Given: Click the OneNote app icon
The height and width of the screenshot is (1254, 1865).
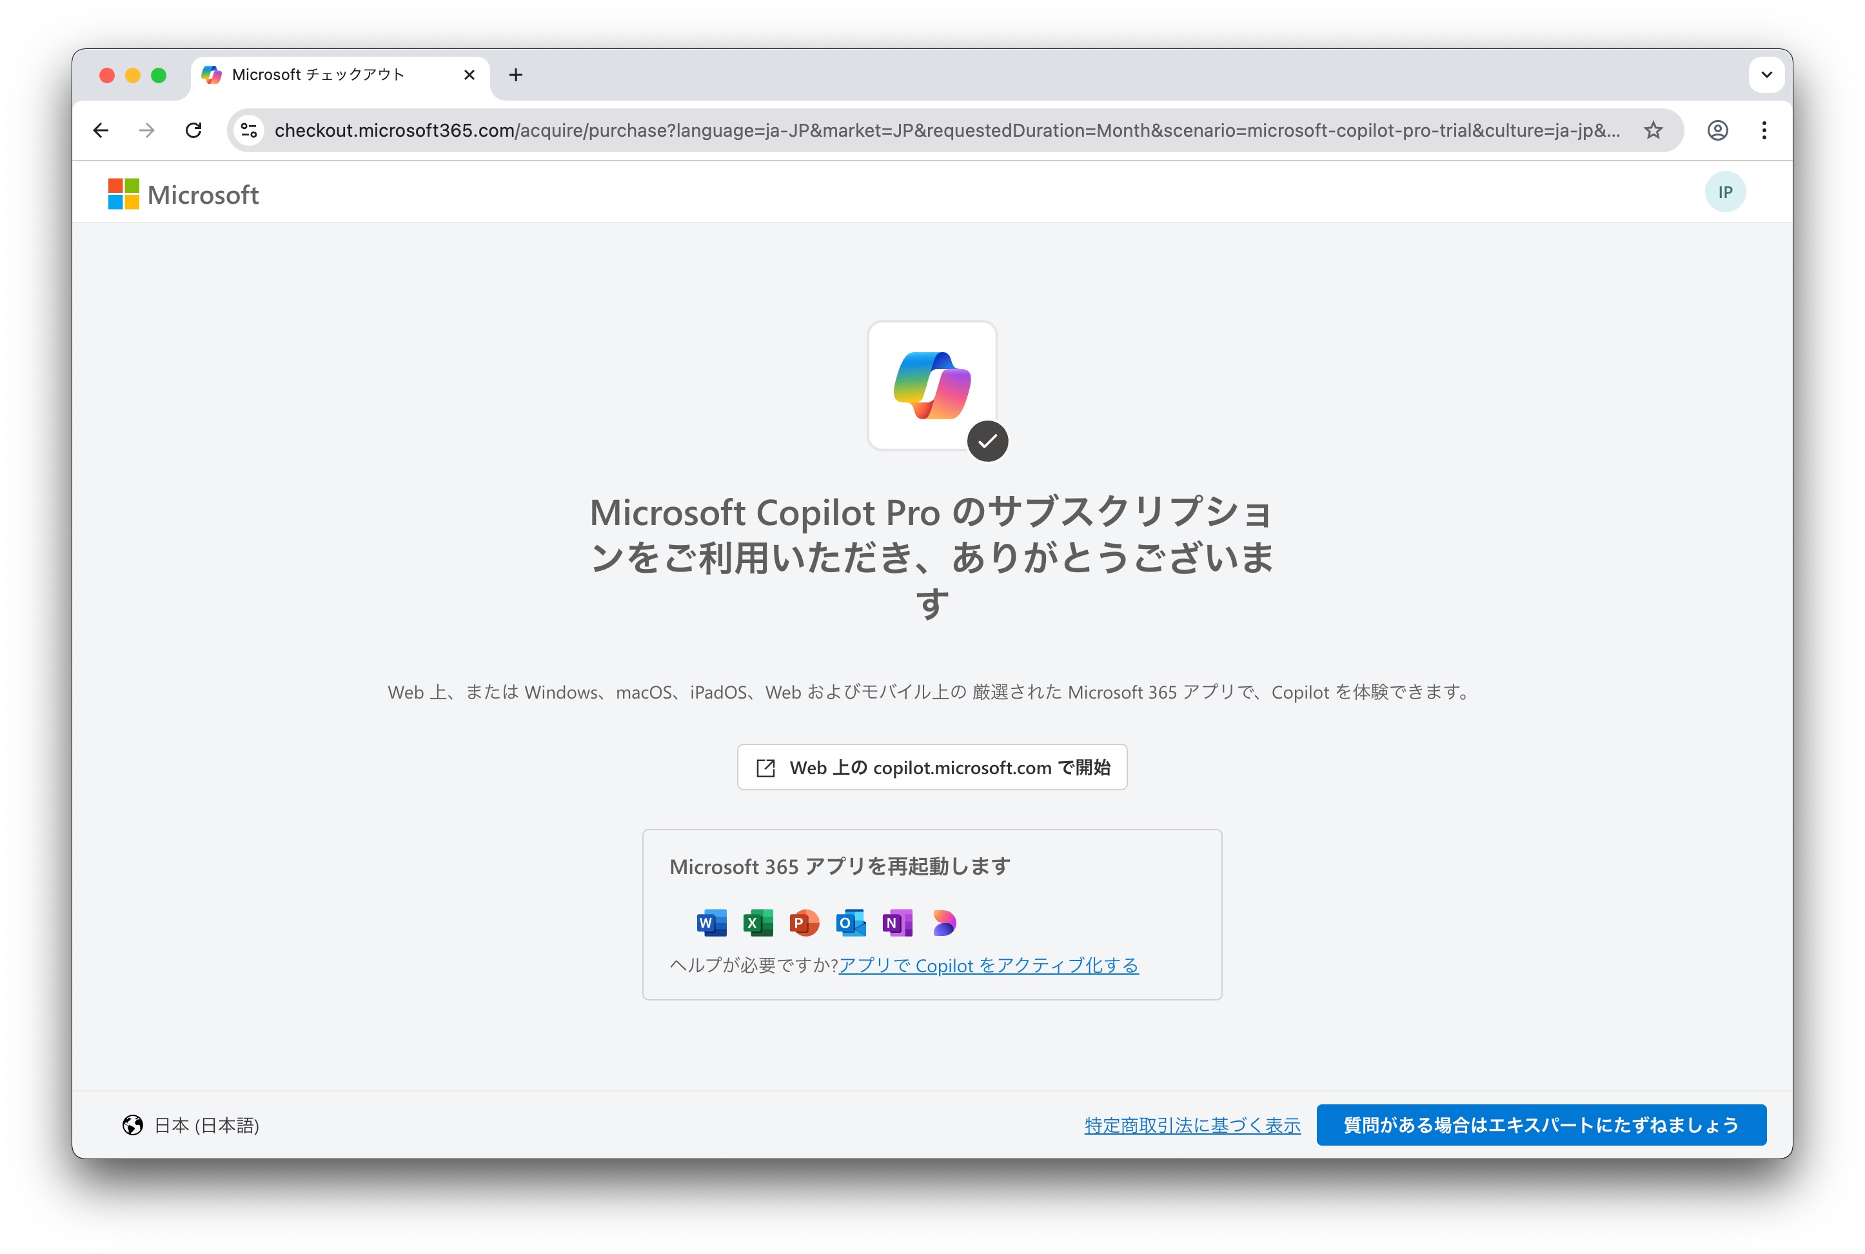Looking at the screenshot, I should click(897, 923).
